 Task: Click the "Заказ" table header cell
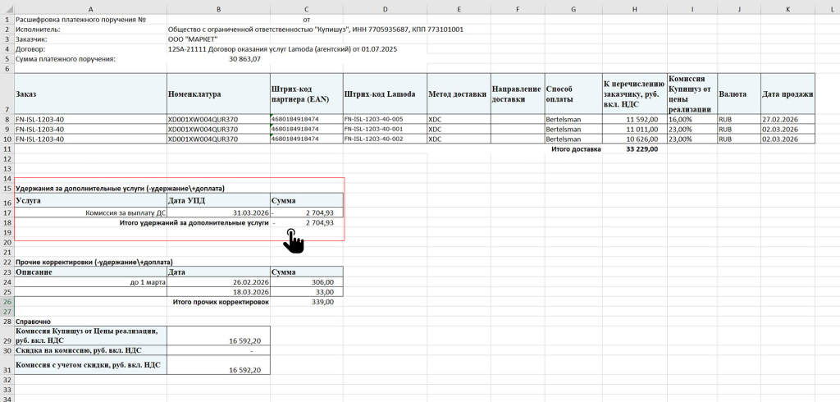tap(90, 94)
